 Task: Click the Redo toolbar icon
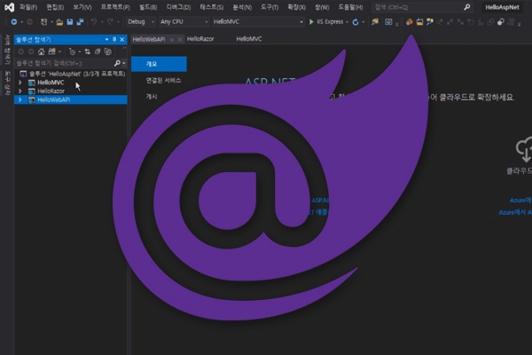(110, 21)
